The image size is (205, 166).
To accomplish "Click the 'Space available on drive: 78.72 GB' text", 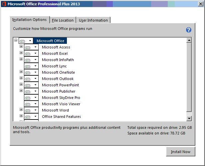I will tap(156, 133).
